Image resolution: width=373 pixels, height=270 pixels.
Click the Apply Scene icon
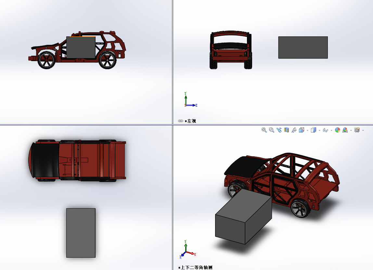point(345,130)
